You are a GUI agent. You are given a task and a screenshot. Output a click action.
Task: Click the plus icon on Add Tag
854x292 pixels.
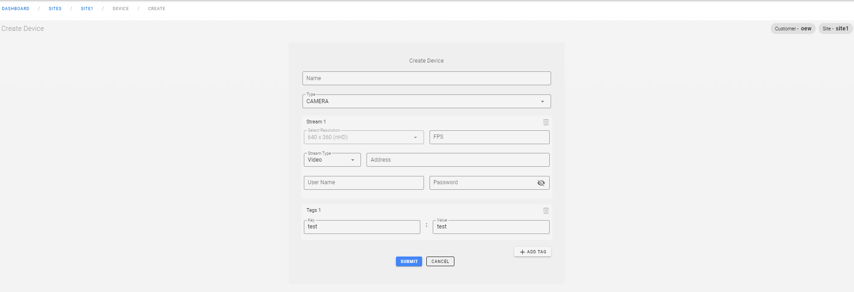(522, 252)
